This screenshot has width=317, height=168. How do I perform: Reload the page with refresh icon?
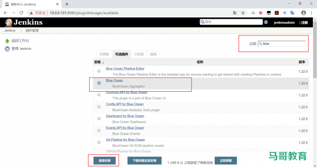pos(21,13)
